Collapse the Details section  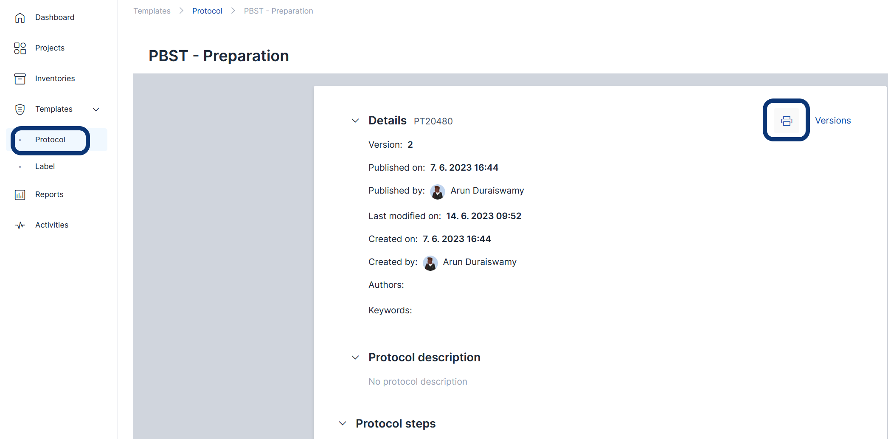click(355, 121)
